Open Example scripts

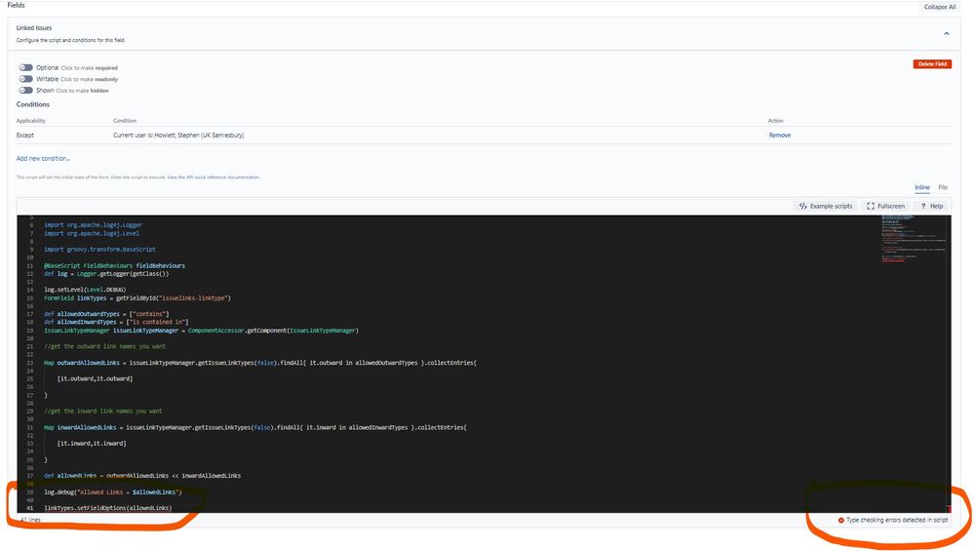point(826,206)
